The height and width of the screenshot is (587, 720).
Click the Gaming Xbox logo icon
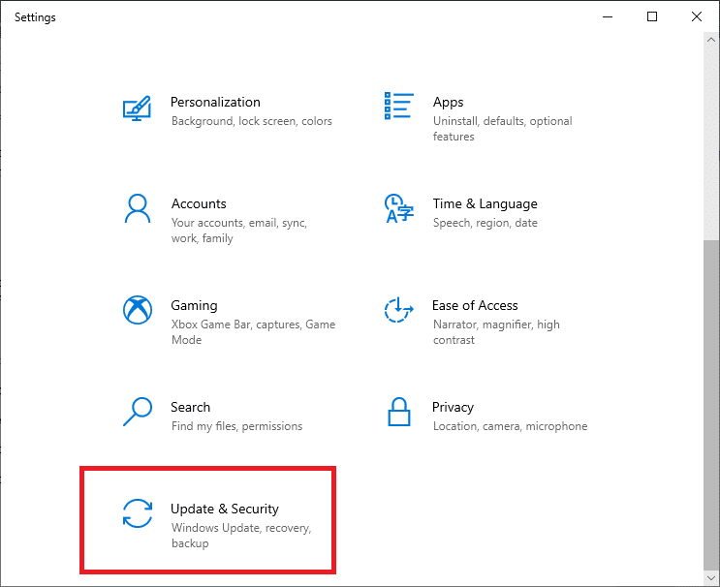click(138, 310)
